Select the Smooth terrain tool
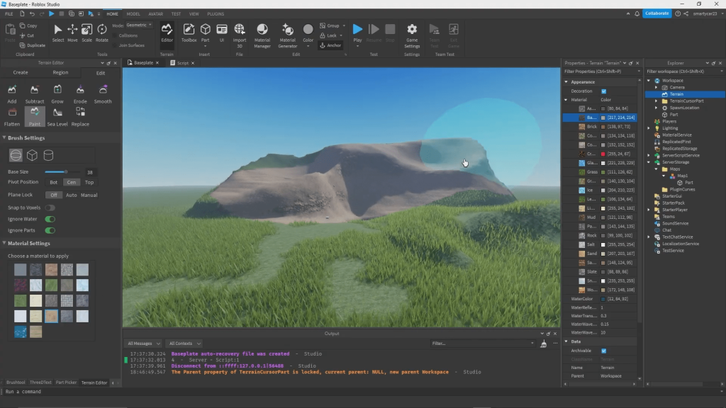Screen dimensions: 726x408 [103, 93]
